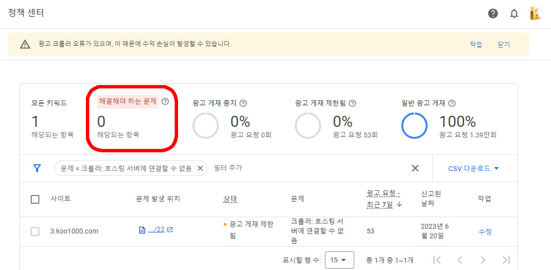551x270 pixels.
Task: Click the 53 ad requests cell value
Action: 371,232
